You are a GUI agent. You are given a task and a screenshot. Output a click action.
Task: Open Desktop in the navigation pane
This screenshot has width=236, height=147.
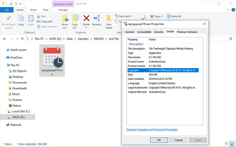click(x=16, y=77)
